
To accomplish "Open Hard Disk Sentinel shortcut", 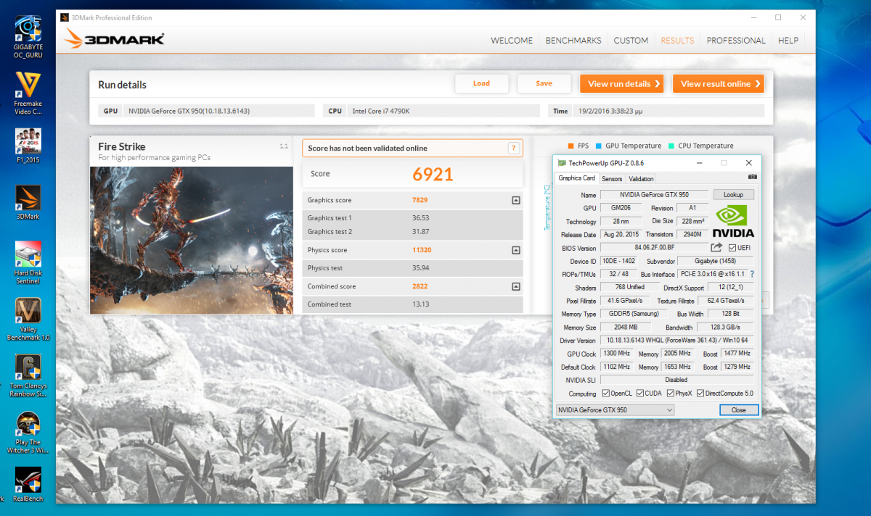I will click(x=28, y=262).
